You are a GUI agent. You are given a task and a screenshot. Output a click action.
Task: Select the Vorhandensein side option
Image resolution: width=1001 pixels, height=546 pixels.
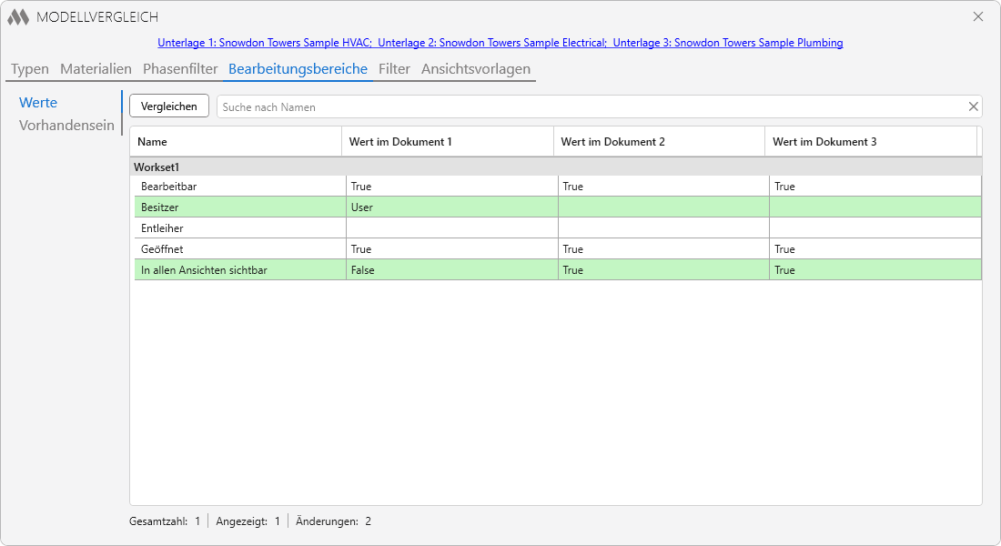pos(66,126)
